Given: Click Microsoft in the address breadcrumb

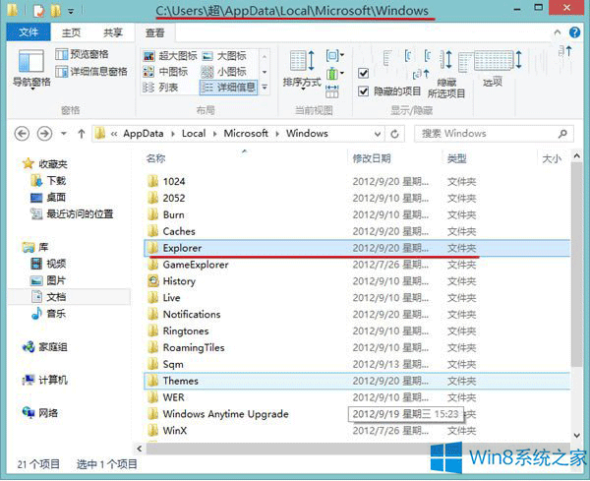Looking at the screenshot, I should 246,134.
